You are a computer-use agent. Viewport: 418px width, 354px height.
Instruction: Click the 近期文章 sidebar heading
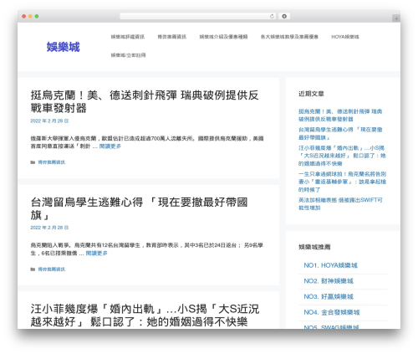pos(311,94)
